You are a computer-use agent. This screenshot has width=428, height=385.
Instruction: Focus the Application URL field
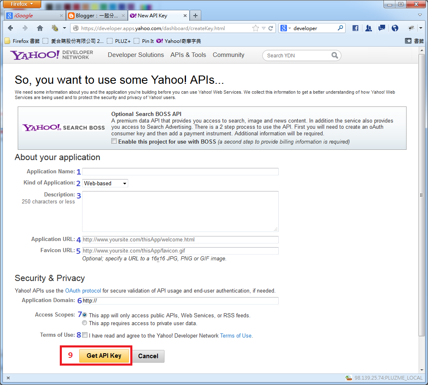180,240
